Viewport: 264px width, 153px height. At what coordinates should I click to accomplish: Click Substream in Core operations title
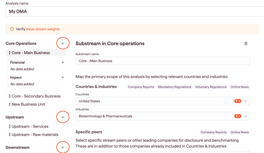[x=110, y=44]
